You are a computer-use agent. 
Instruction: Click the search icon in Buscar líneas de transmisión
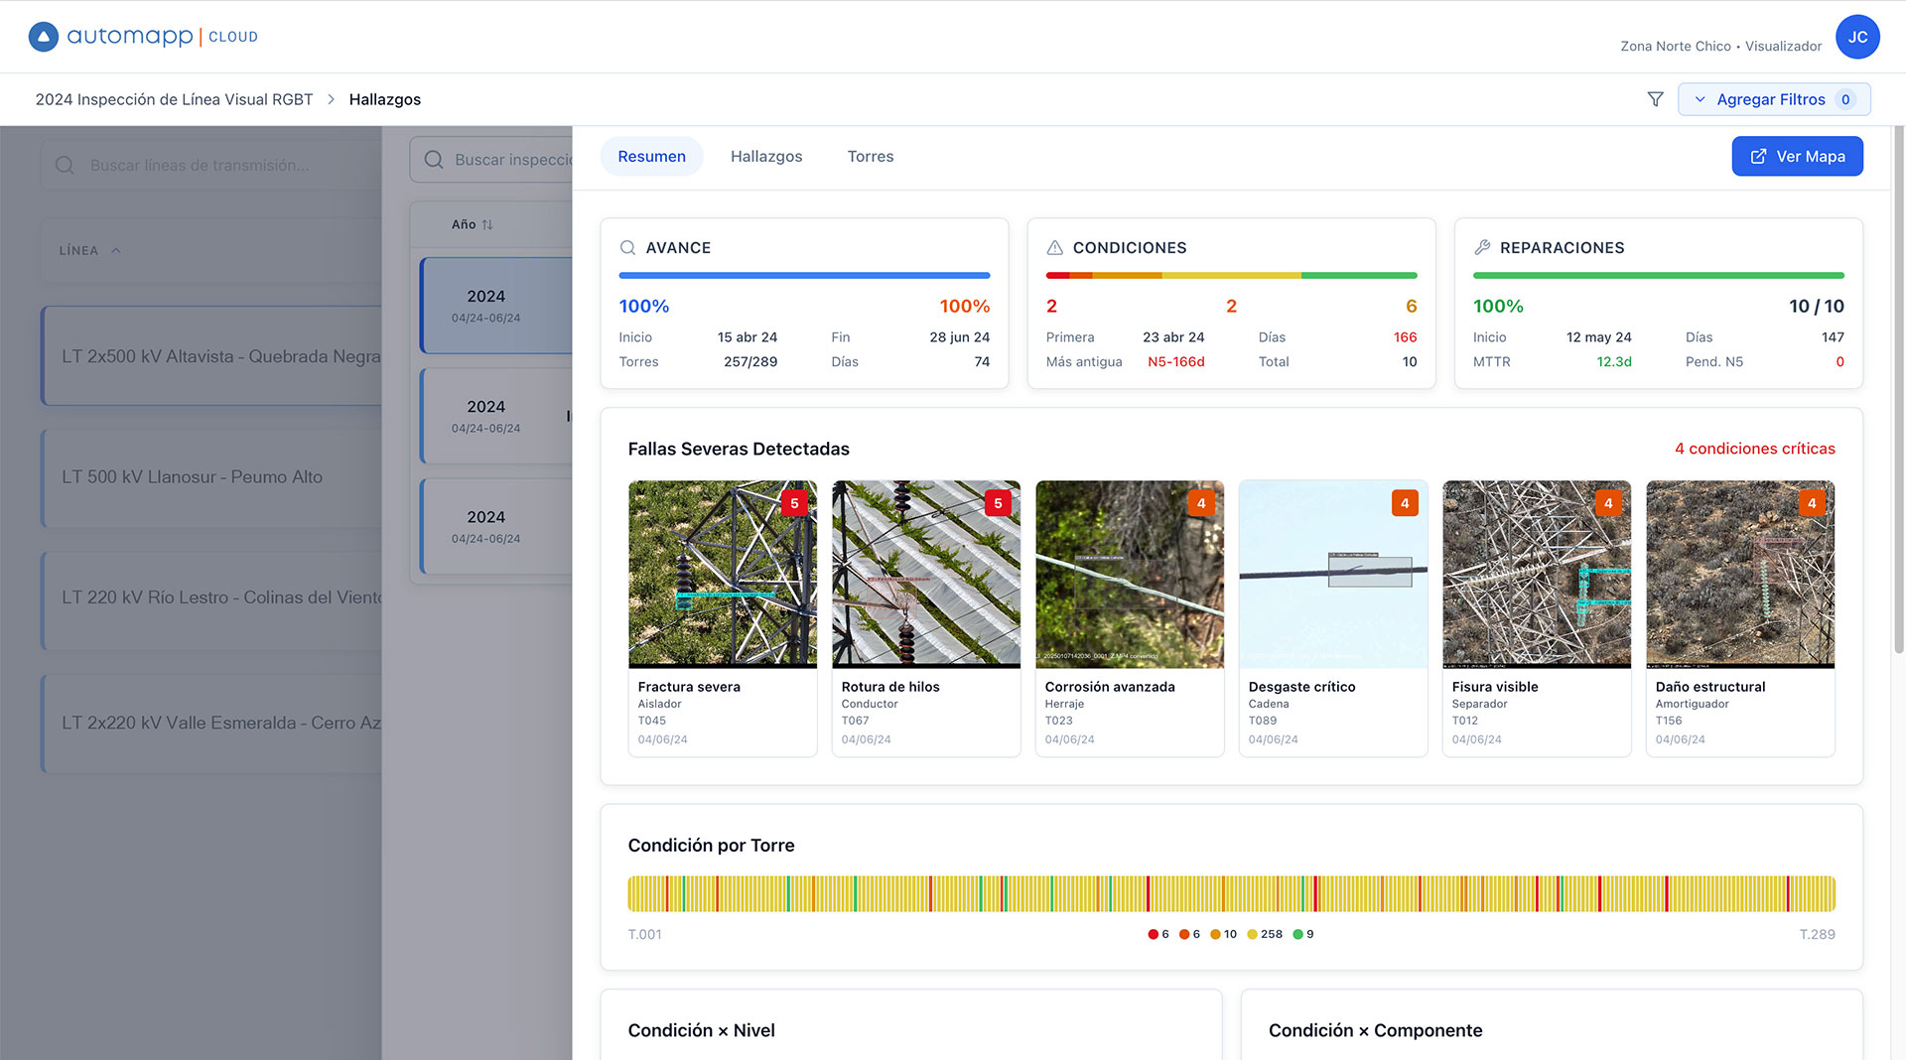tap(65, 165)
